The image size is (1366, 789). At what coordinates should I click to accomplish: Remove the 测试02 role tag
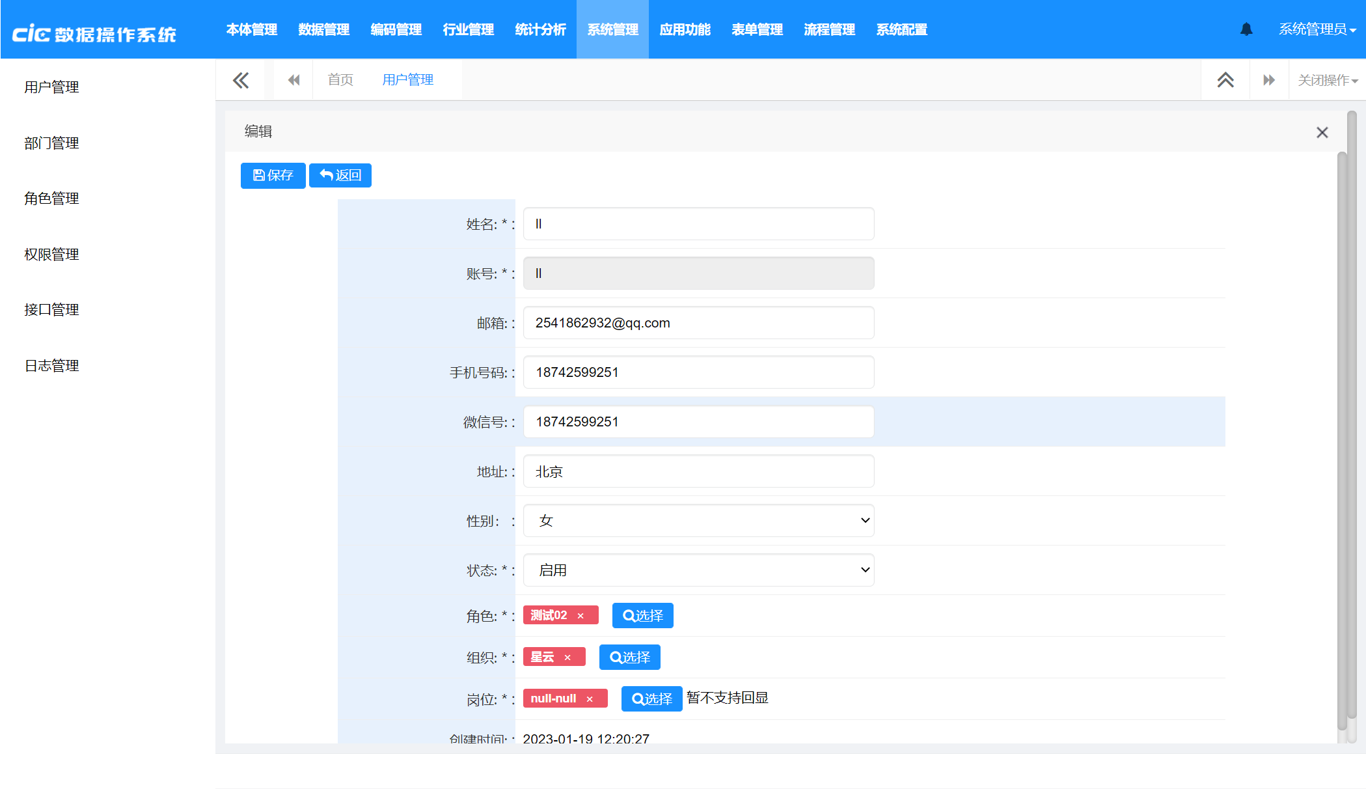click(581, 616)
